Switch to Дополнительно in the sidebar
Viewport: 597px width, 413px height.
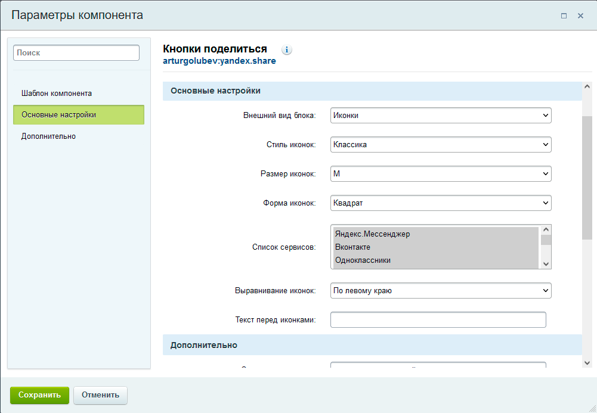[49, 136]
